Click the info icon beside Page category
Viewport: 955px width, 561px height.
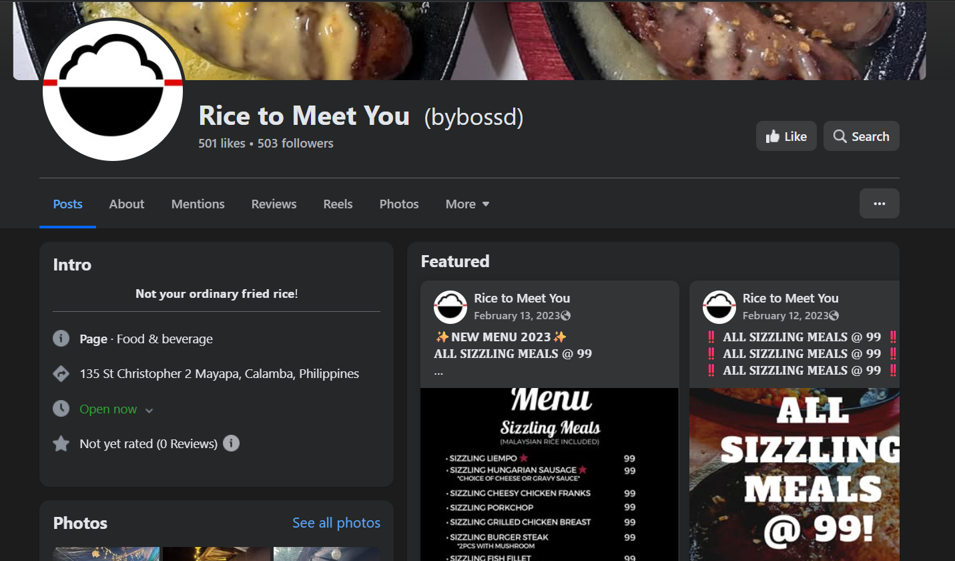61,339
